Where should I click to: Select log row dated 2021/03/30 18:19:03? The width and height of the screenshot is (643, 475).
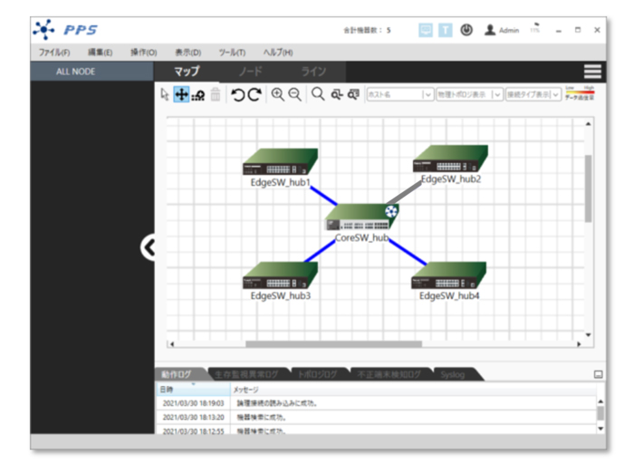pyautogui.click(x=376, y=403)
